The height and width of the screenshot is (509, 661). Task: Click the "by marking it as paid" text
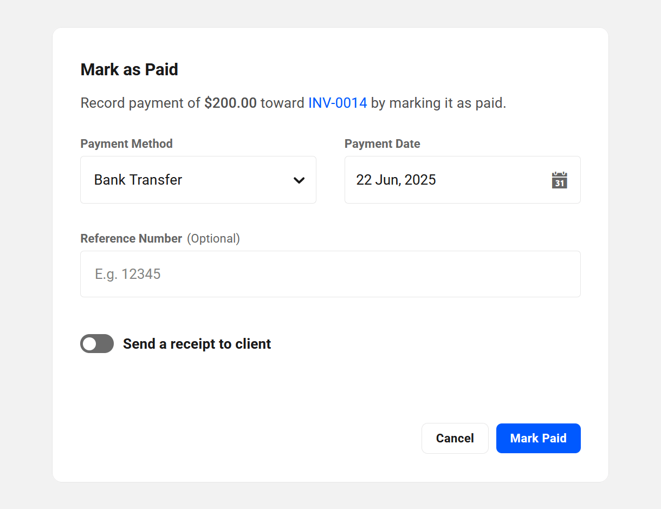click(438, 103)
